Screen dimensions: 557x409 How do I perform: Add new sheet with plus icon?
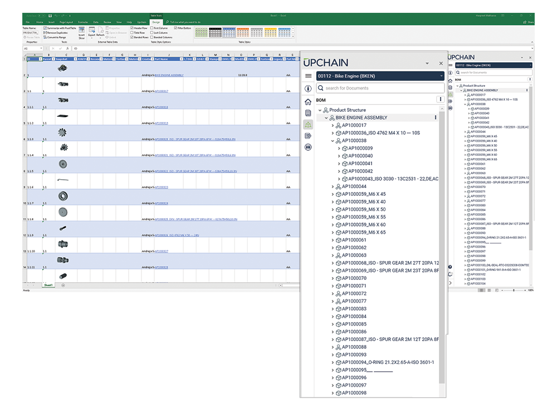(63, 285)
